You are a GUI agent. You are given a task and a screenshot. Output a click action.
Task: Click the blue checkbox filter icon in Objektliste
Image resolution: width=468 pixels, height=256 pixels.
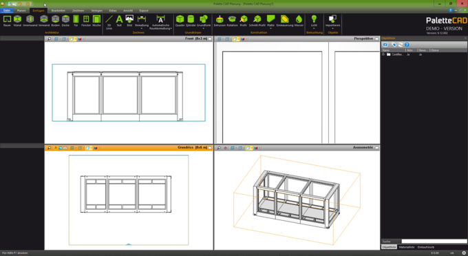point(385,45)
